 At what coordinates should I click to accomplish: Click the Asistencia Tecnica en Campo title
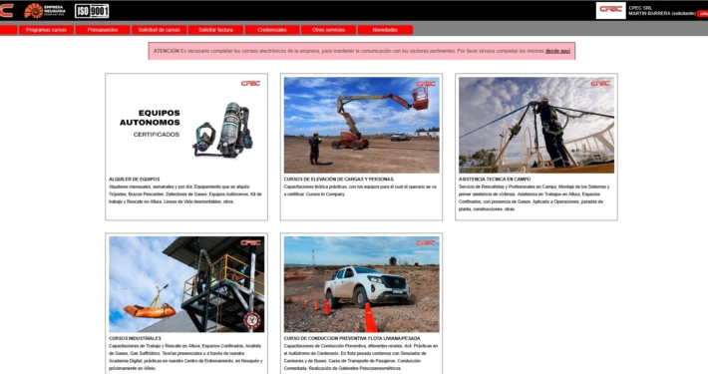tap(495, 180)
